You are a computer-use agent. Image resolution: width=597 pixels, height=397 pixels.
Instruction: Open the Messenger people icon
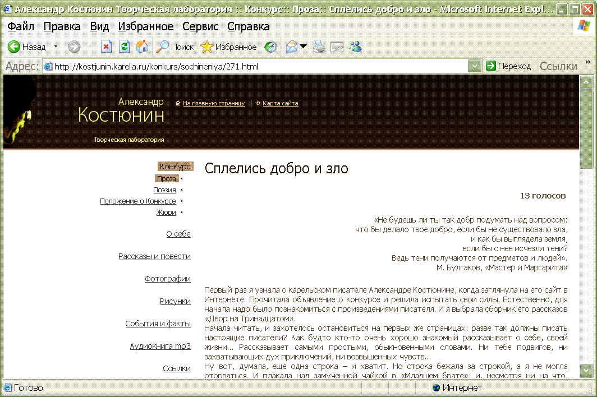pyautogui.click(x=355, y=47)
